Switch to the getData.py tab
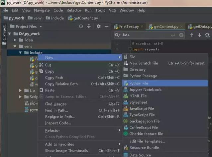The image size is (212, 157). (200, 26)
